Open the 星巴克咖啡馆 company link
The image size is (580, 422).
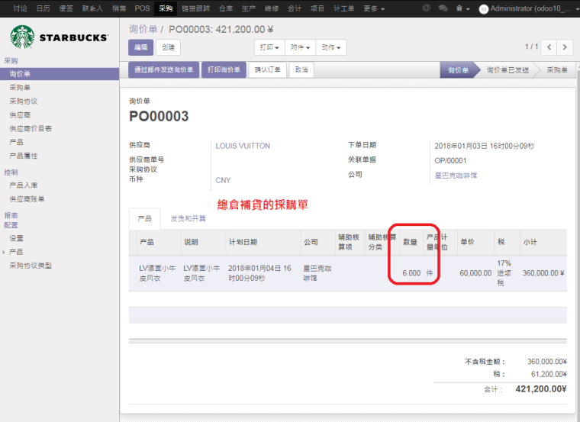[456, 176]
